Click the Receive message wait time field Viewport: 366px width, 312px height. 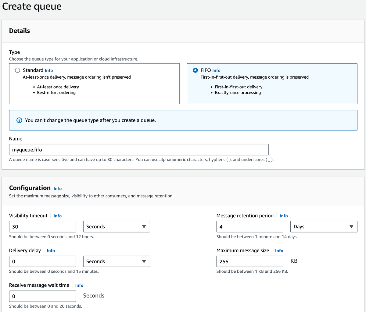click(x=42, y=296)
